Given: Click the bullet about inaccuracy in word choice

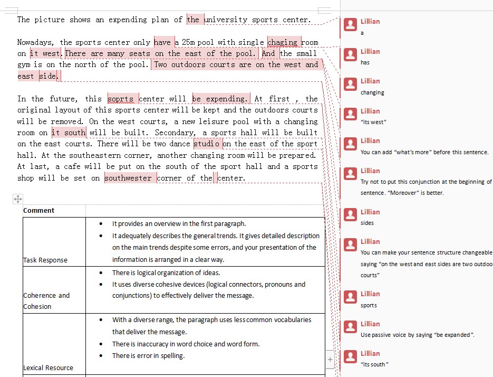Looking at the screenshot, I should (186, 344).
